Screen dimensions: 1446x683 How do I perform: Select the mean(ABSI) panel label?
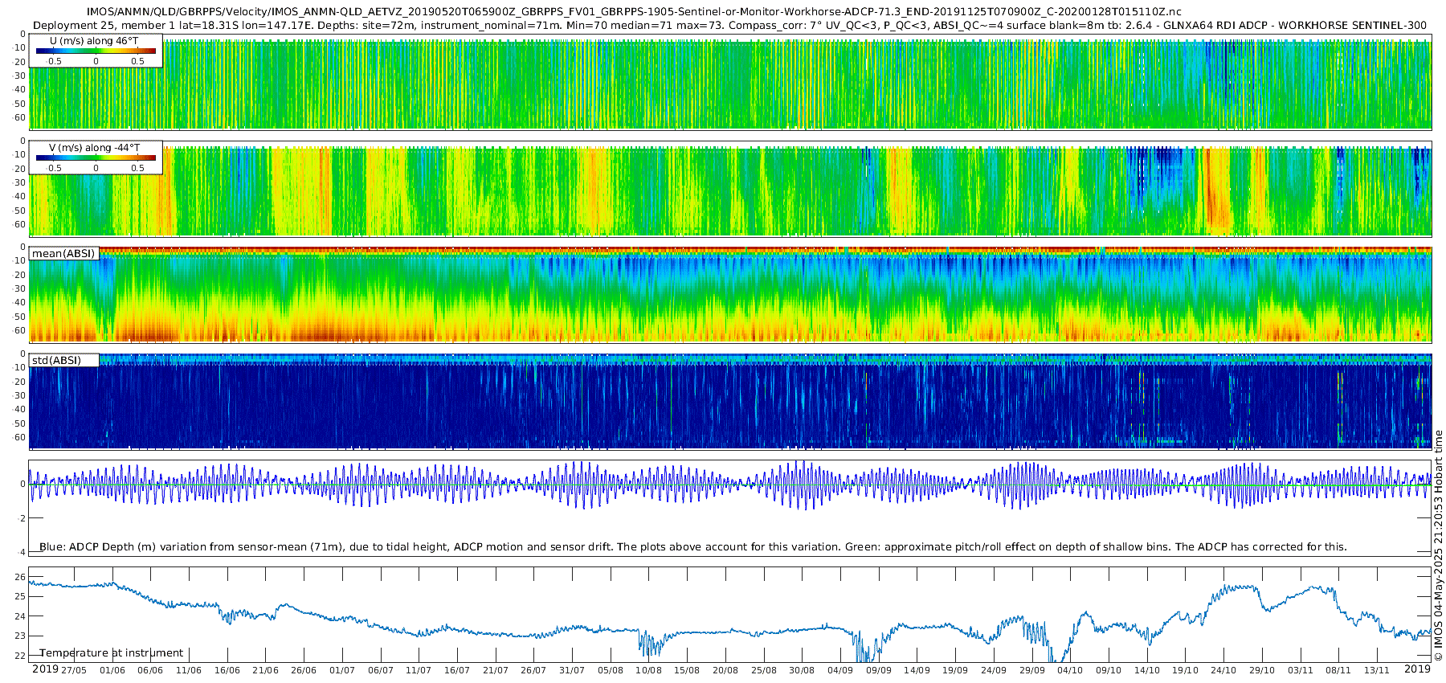pyautogui.click(x=63, y=254)
